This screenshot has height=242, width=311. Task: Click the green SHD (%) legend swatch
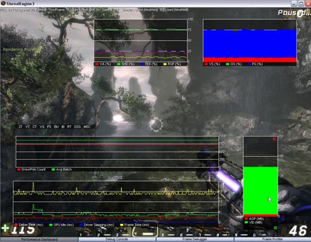pos(119,64)
